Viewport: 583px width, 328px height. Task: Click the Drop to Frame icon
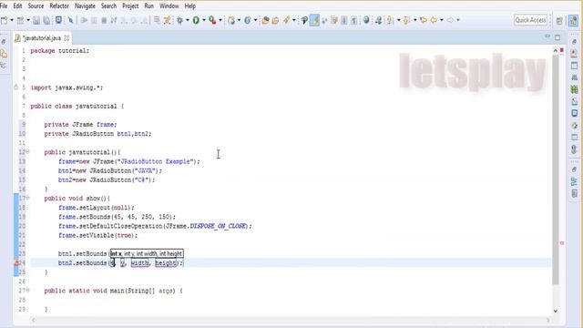pyautogui.click(x=157, y=20)
